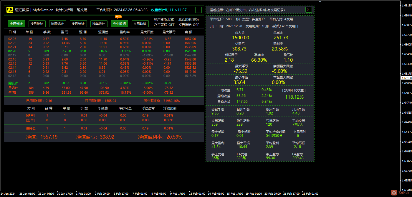Click EA交易 value 323笔
This screenshot has height=197, width=412.
[x=242, y=158]
